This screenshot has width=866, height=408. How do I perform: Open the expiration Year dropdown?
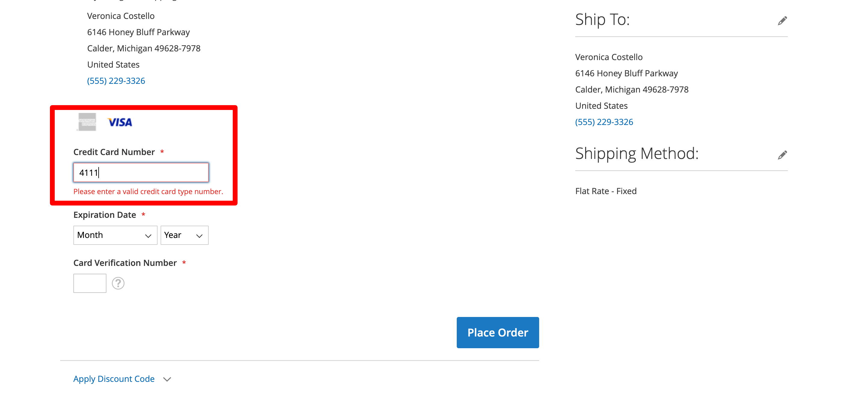coord(184,235)
